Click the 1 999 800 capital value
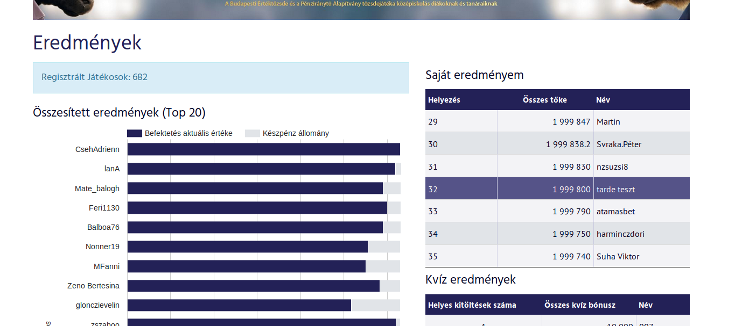The image size is (735, 326). [x=571, y=190]
